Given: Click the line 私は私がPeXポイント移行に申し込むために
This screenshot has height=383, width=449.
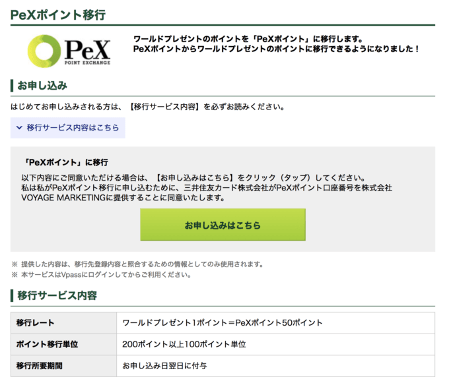Looking at the screenshot, I should click(x=207, y=188).
